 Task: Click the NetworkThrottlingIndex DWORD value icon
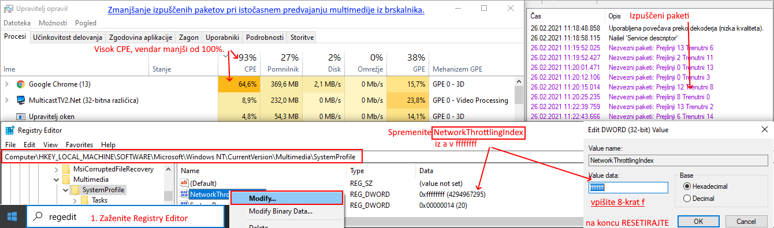tap(185, 194)
